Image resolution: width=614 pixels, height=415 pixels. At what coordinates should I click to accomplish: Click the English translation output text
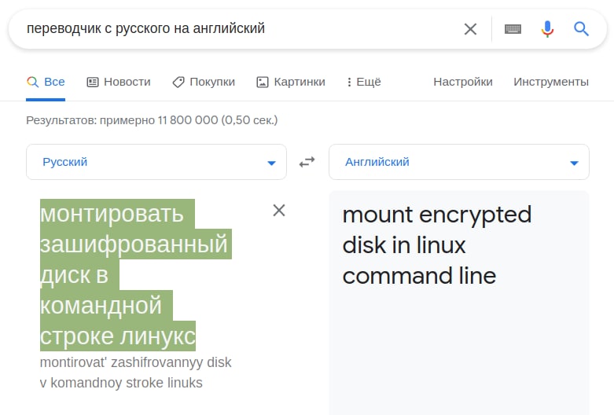point(436,245)
